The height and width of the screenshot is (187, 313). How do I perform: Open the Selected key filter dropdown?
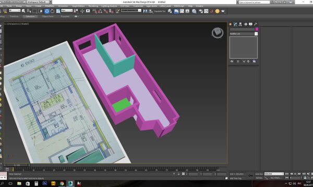[x=274, y=174]
